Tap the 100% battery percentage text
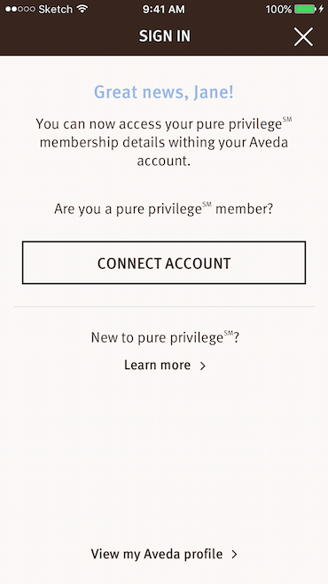Image resolution: width=328 pixels, height=584 pixels. click(x=278, y=9)
